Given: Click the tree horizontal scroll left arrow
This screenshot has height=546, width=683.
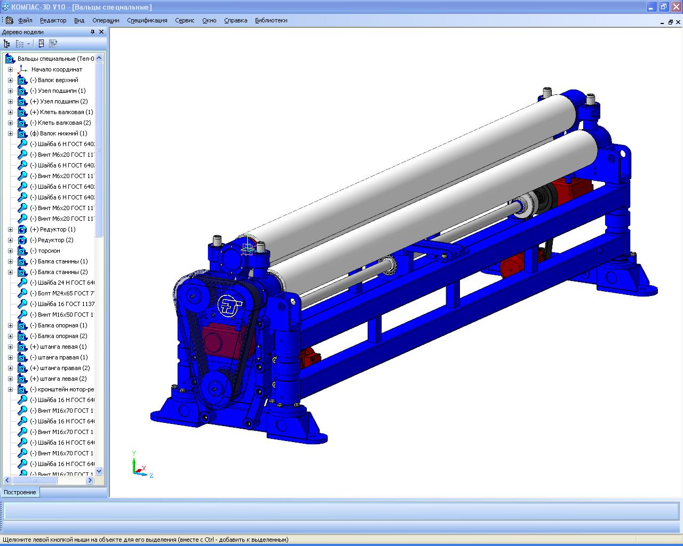Looking at the screenshot, I should [7, 480].
